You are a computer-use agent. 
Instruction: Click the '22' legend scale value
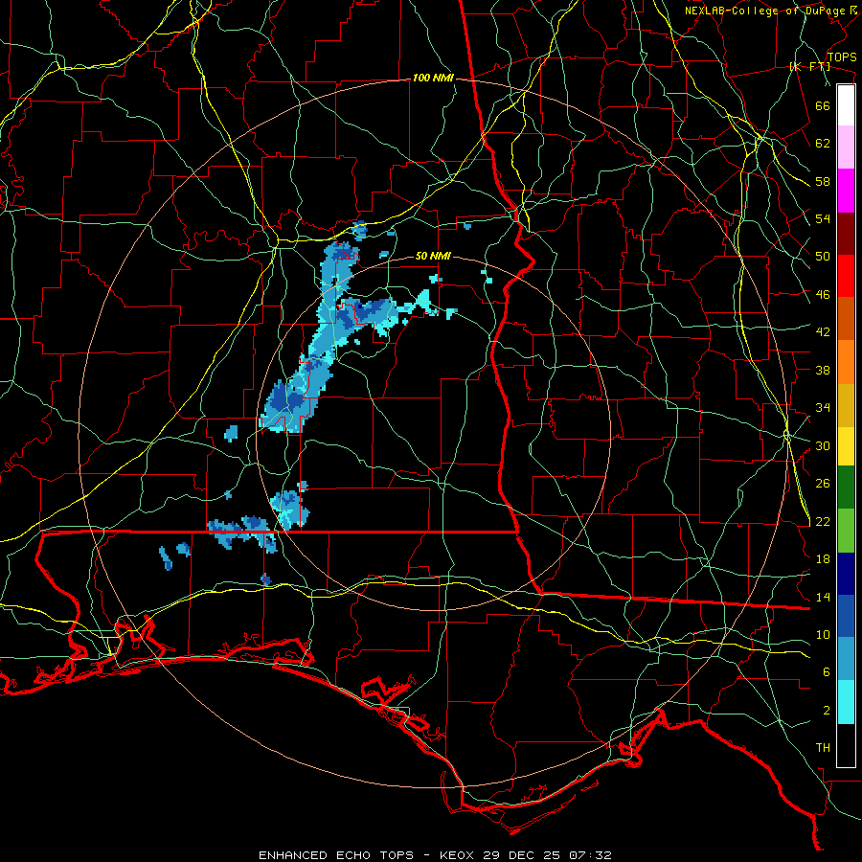click(x=823, y=522)
